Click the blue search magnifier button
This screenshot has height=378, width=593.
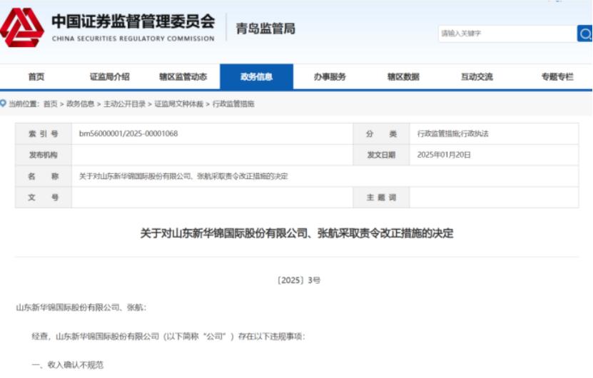pos(584,34)
